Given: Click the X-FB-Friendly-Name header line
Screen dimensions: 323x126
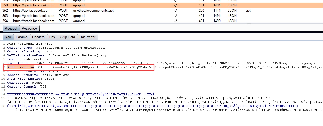Looking at the screenshot, I should (57, 55).
